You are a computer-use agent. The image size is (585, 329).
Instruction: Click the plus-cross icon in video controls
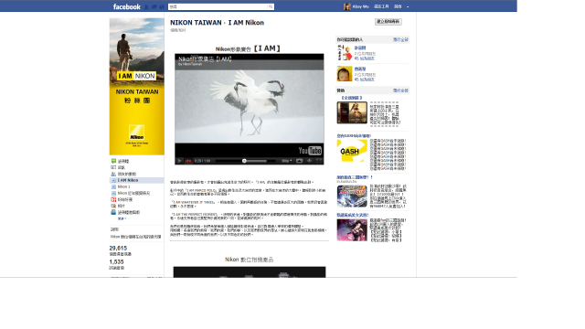[x=309, y=161]
